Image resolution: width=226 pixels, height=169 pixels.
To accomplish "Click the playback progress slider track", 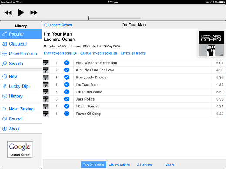I will click(114, 18).
